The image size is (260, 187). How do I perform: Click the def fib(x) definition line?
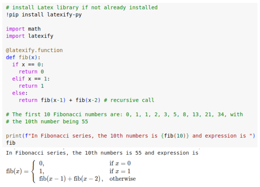[23, 57]
